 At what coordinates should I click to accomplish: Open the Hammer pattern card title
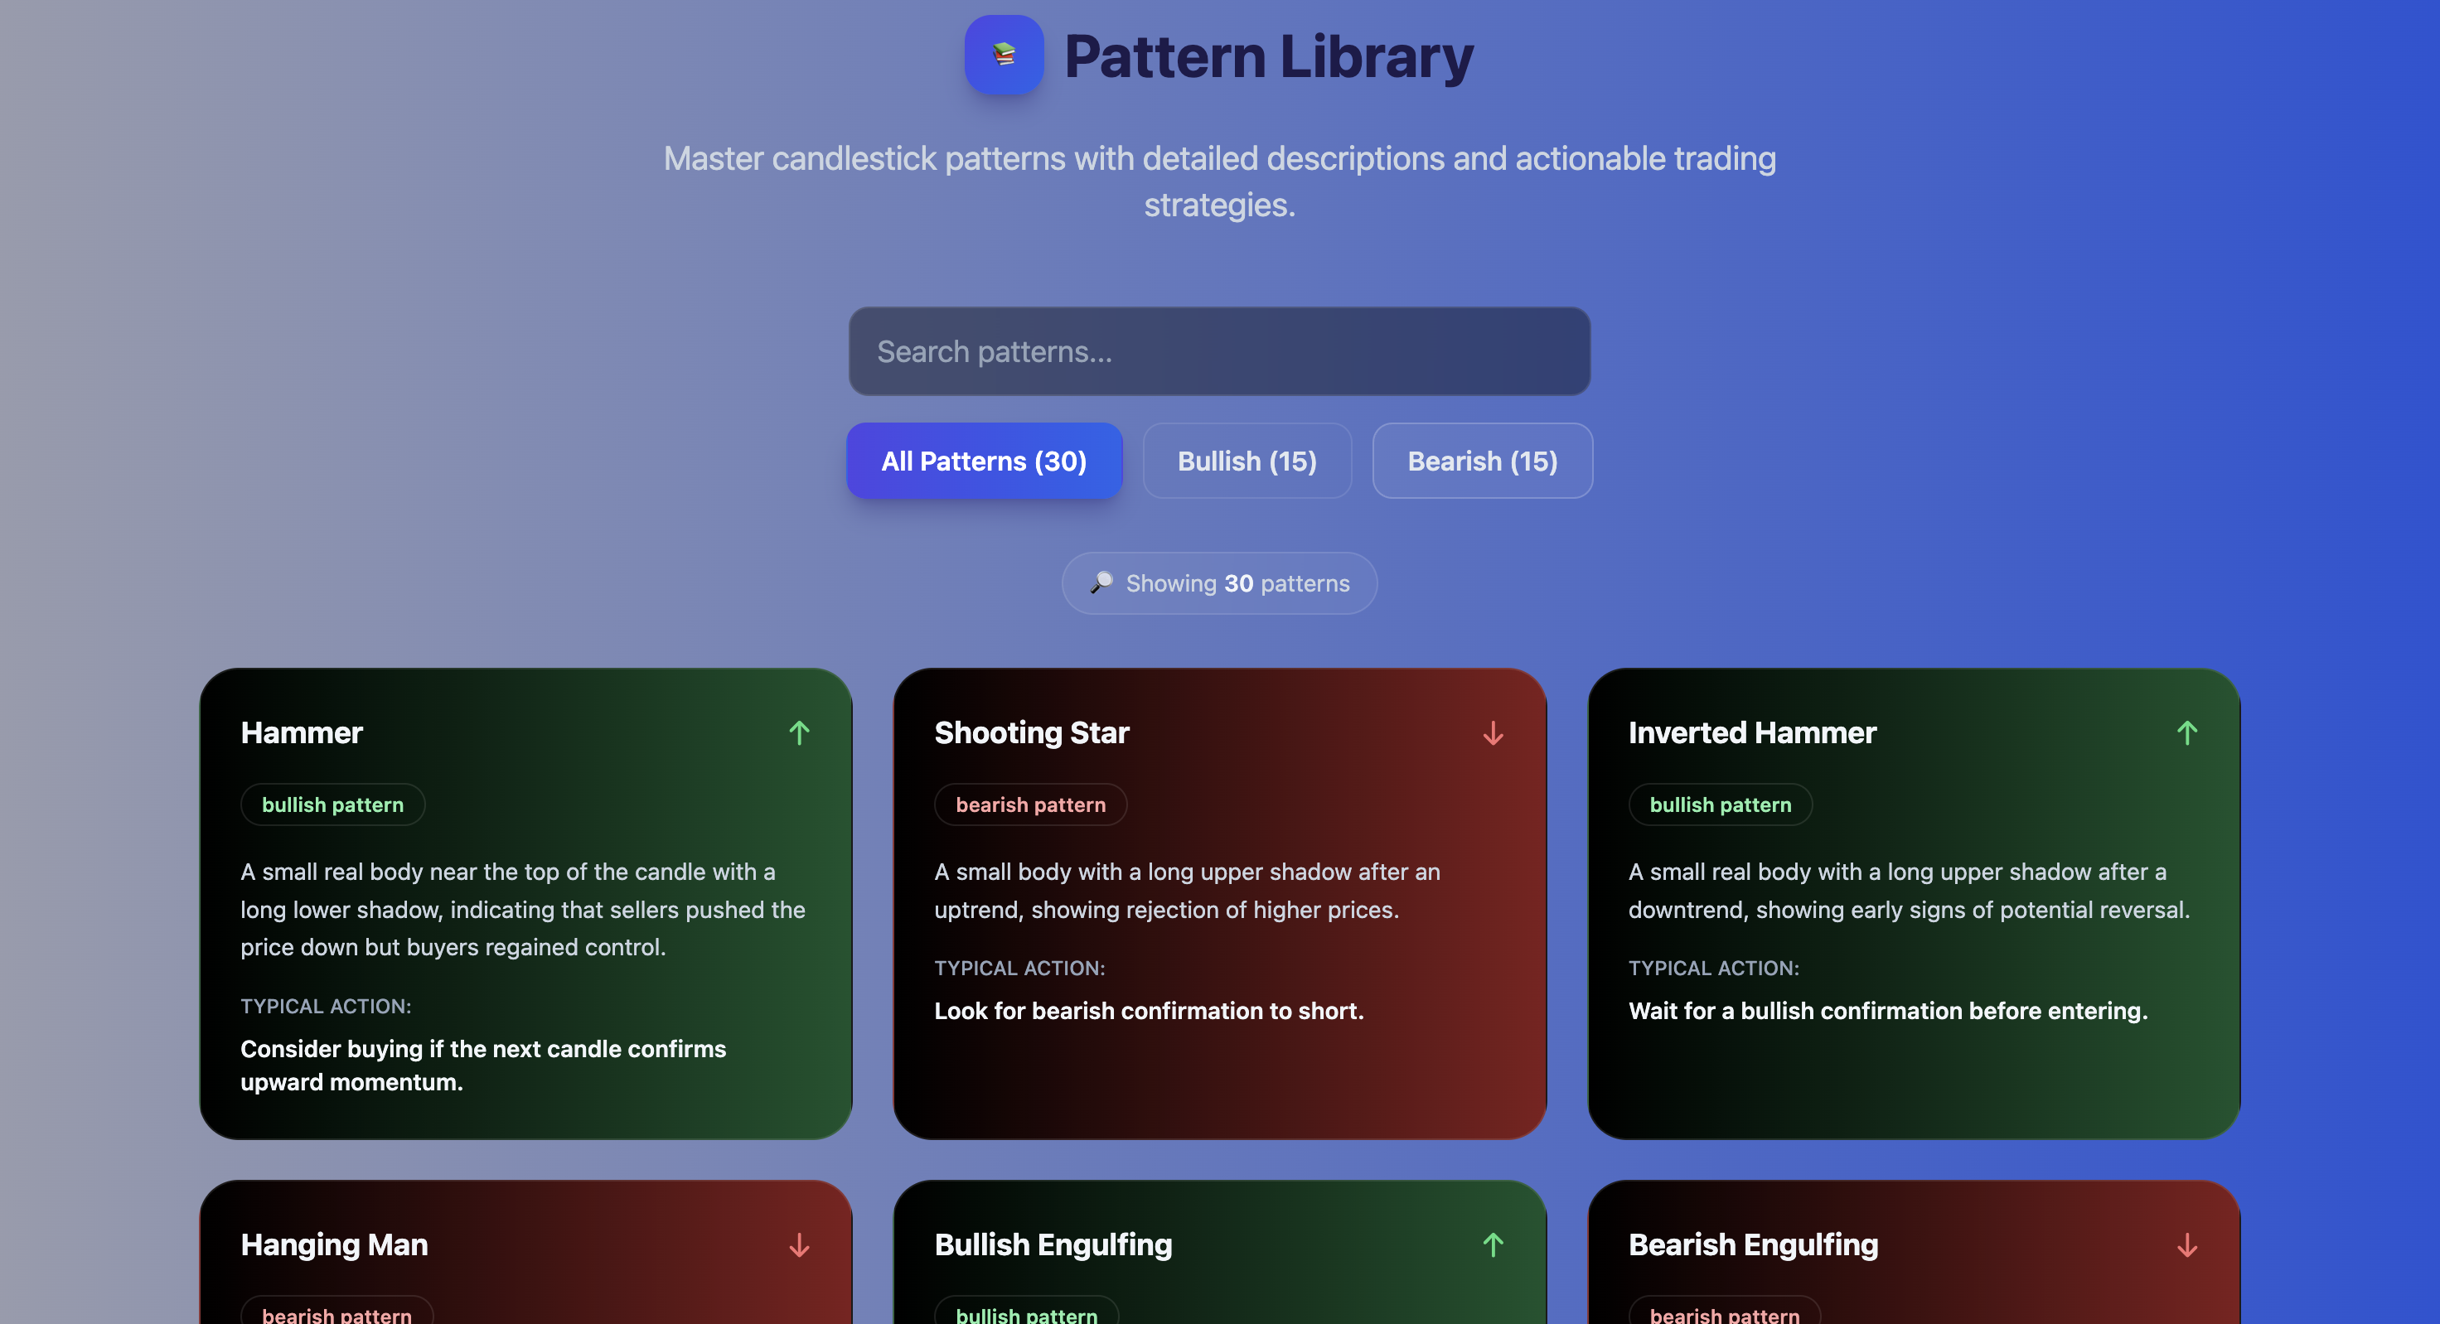(x=301, y=732)
